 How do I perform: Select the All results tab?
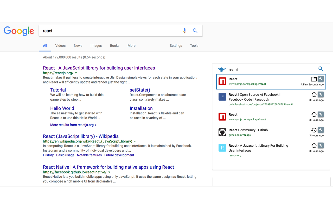(x=45, y=45)
